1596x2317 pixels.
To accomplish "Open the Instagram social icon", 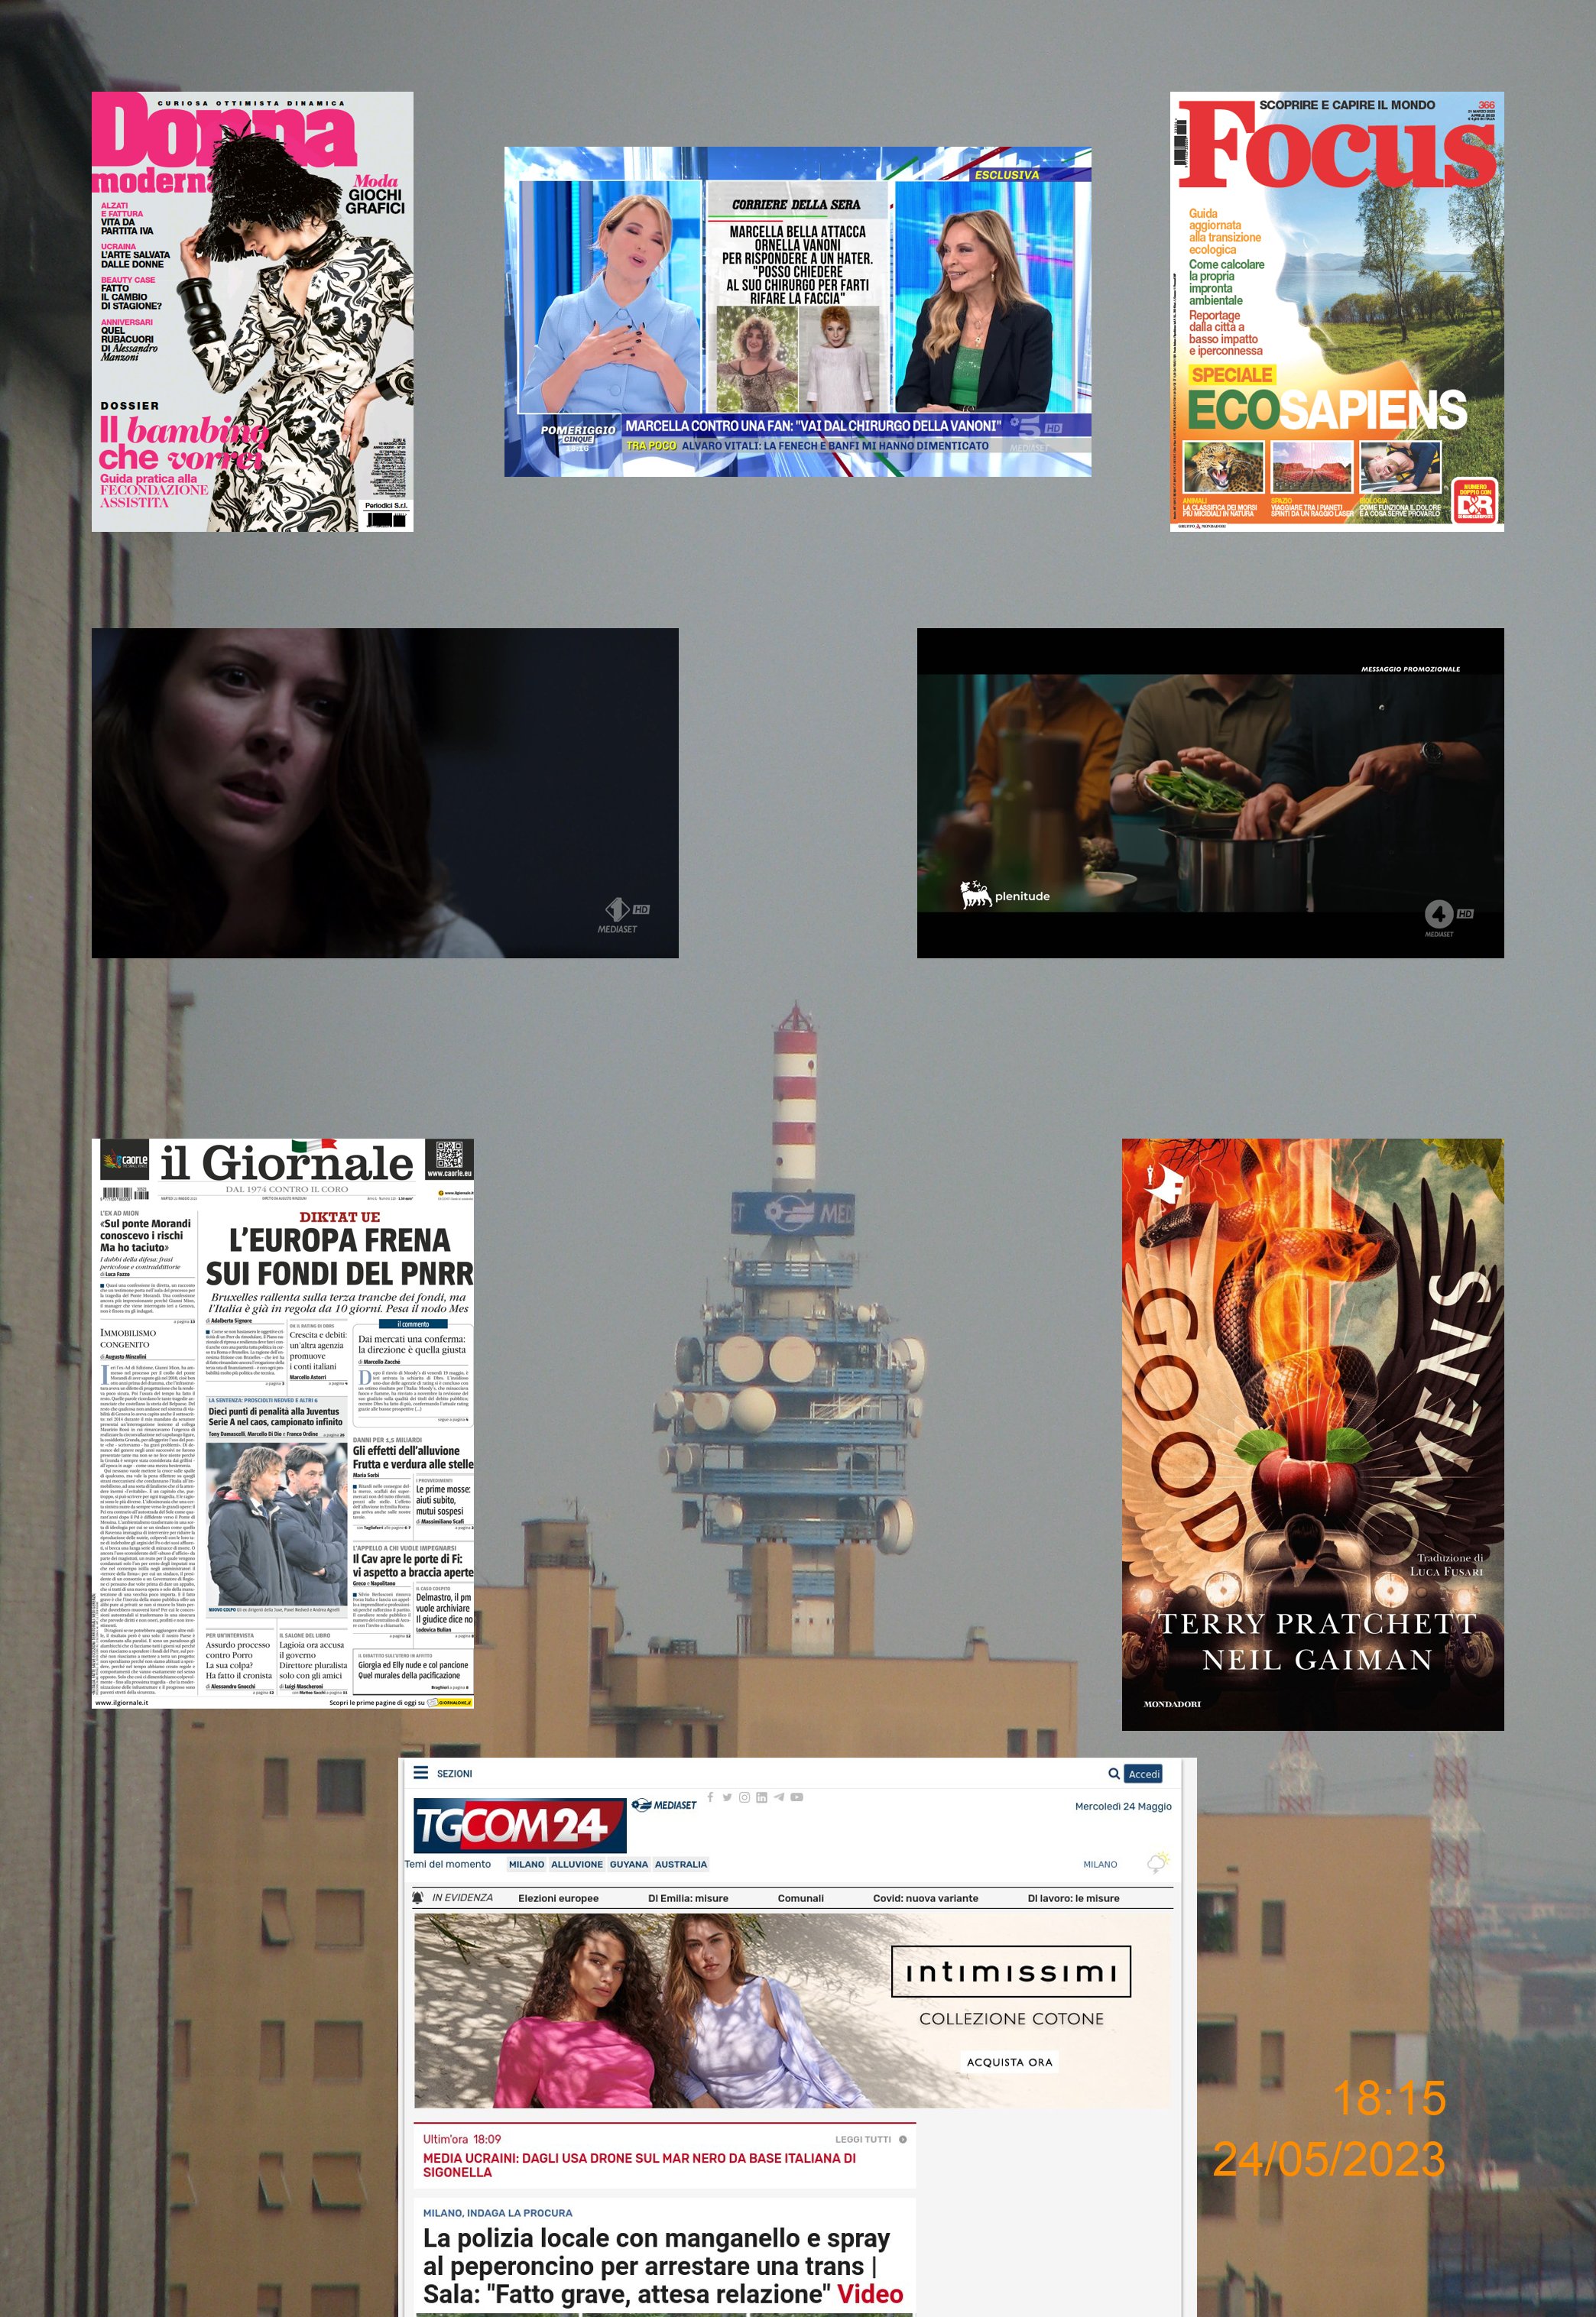I will (x=744, y=1797).
